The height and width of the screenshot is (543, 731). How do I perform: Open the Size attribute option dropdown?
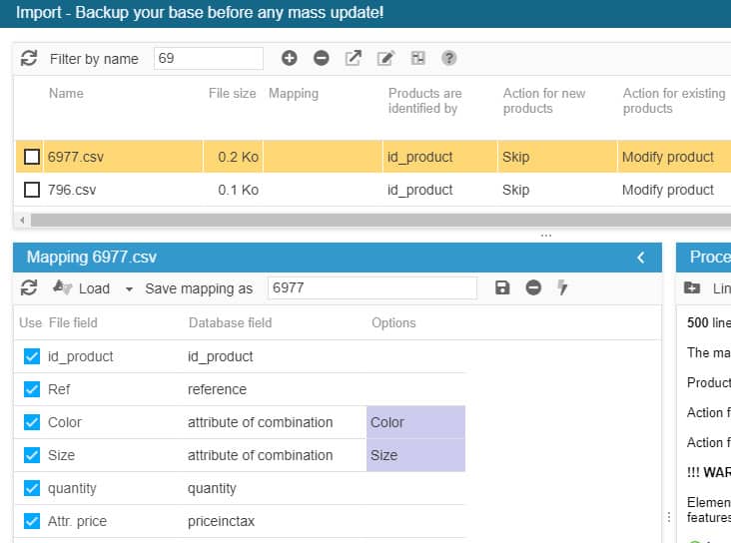click(x=414, y=455)
